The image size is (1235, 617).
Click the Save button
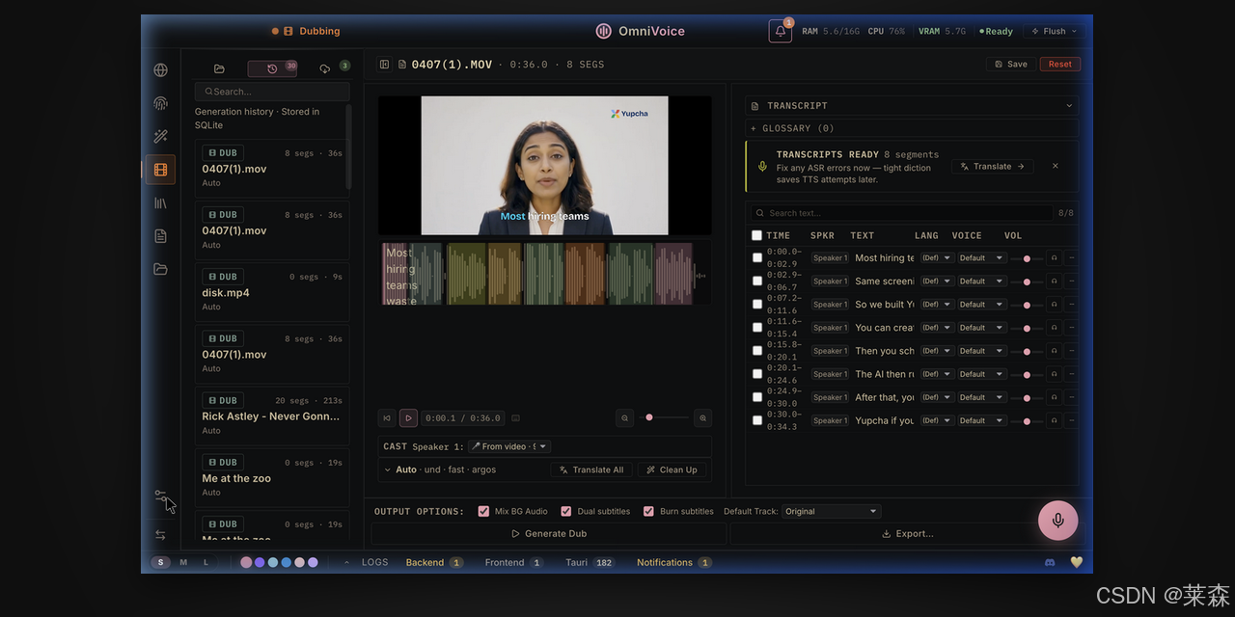click(x=1010, y=65)
